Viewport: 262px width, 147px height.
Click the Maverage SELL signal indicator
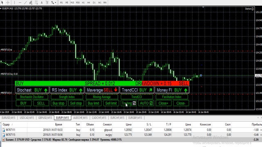pos(102,90)
